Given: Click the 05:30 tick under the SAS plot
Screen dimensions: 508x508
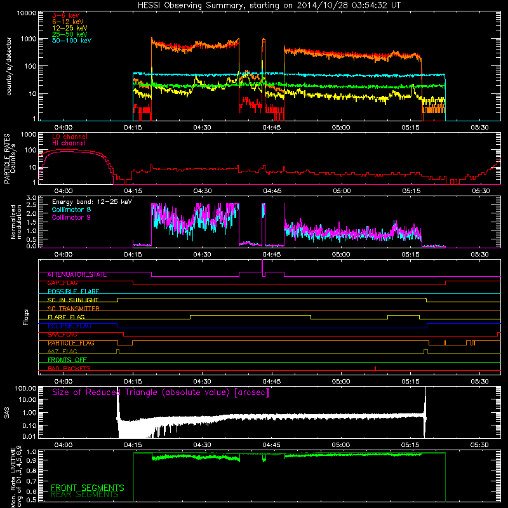Looking at the screenshot, I should point(479,445).
